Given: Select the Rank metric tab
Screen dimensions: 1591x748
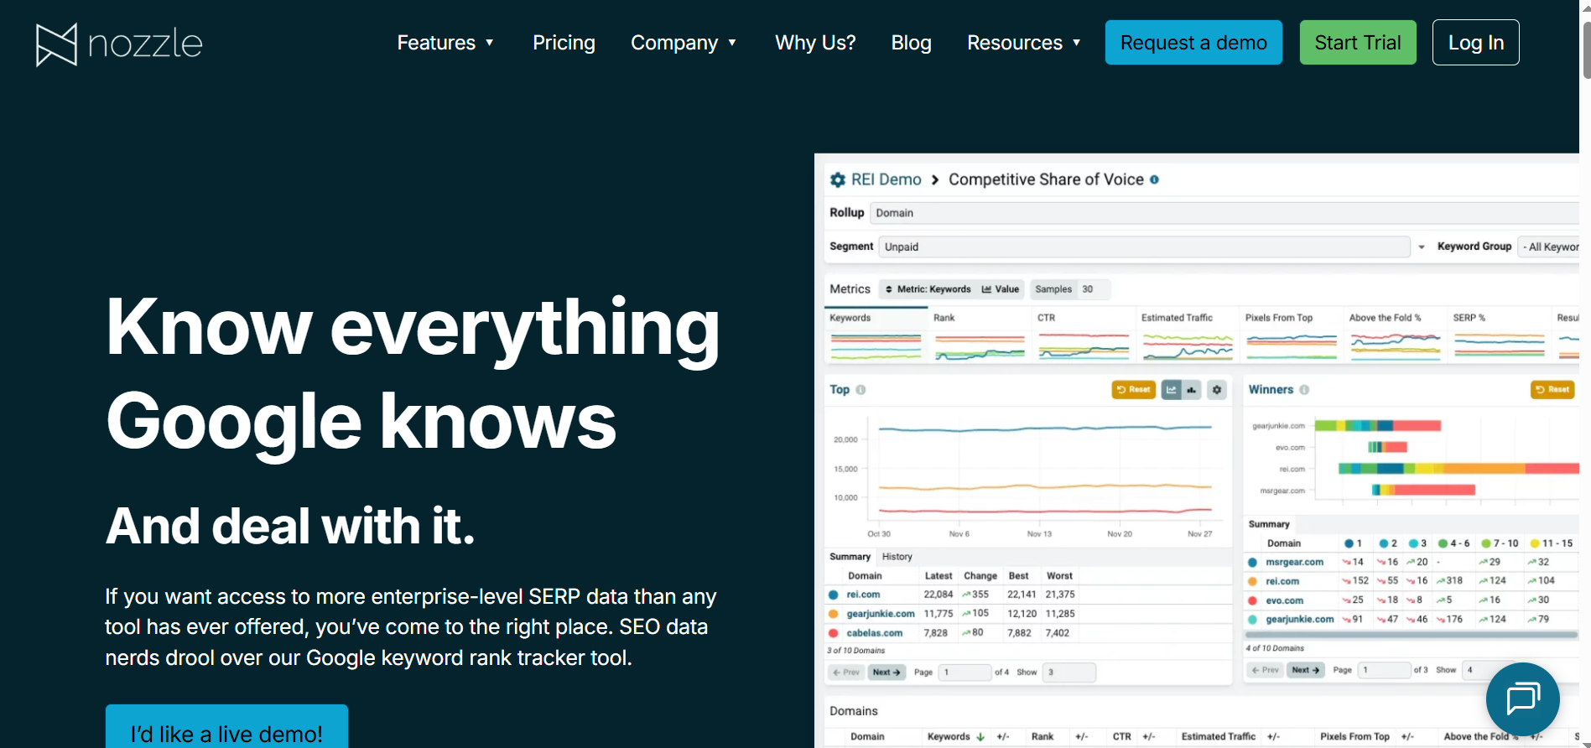Looking at the screenshot, I should (980, 335).
